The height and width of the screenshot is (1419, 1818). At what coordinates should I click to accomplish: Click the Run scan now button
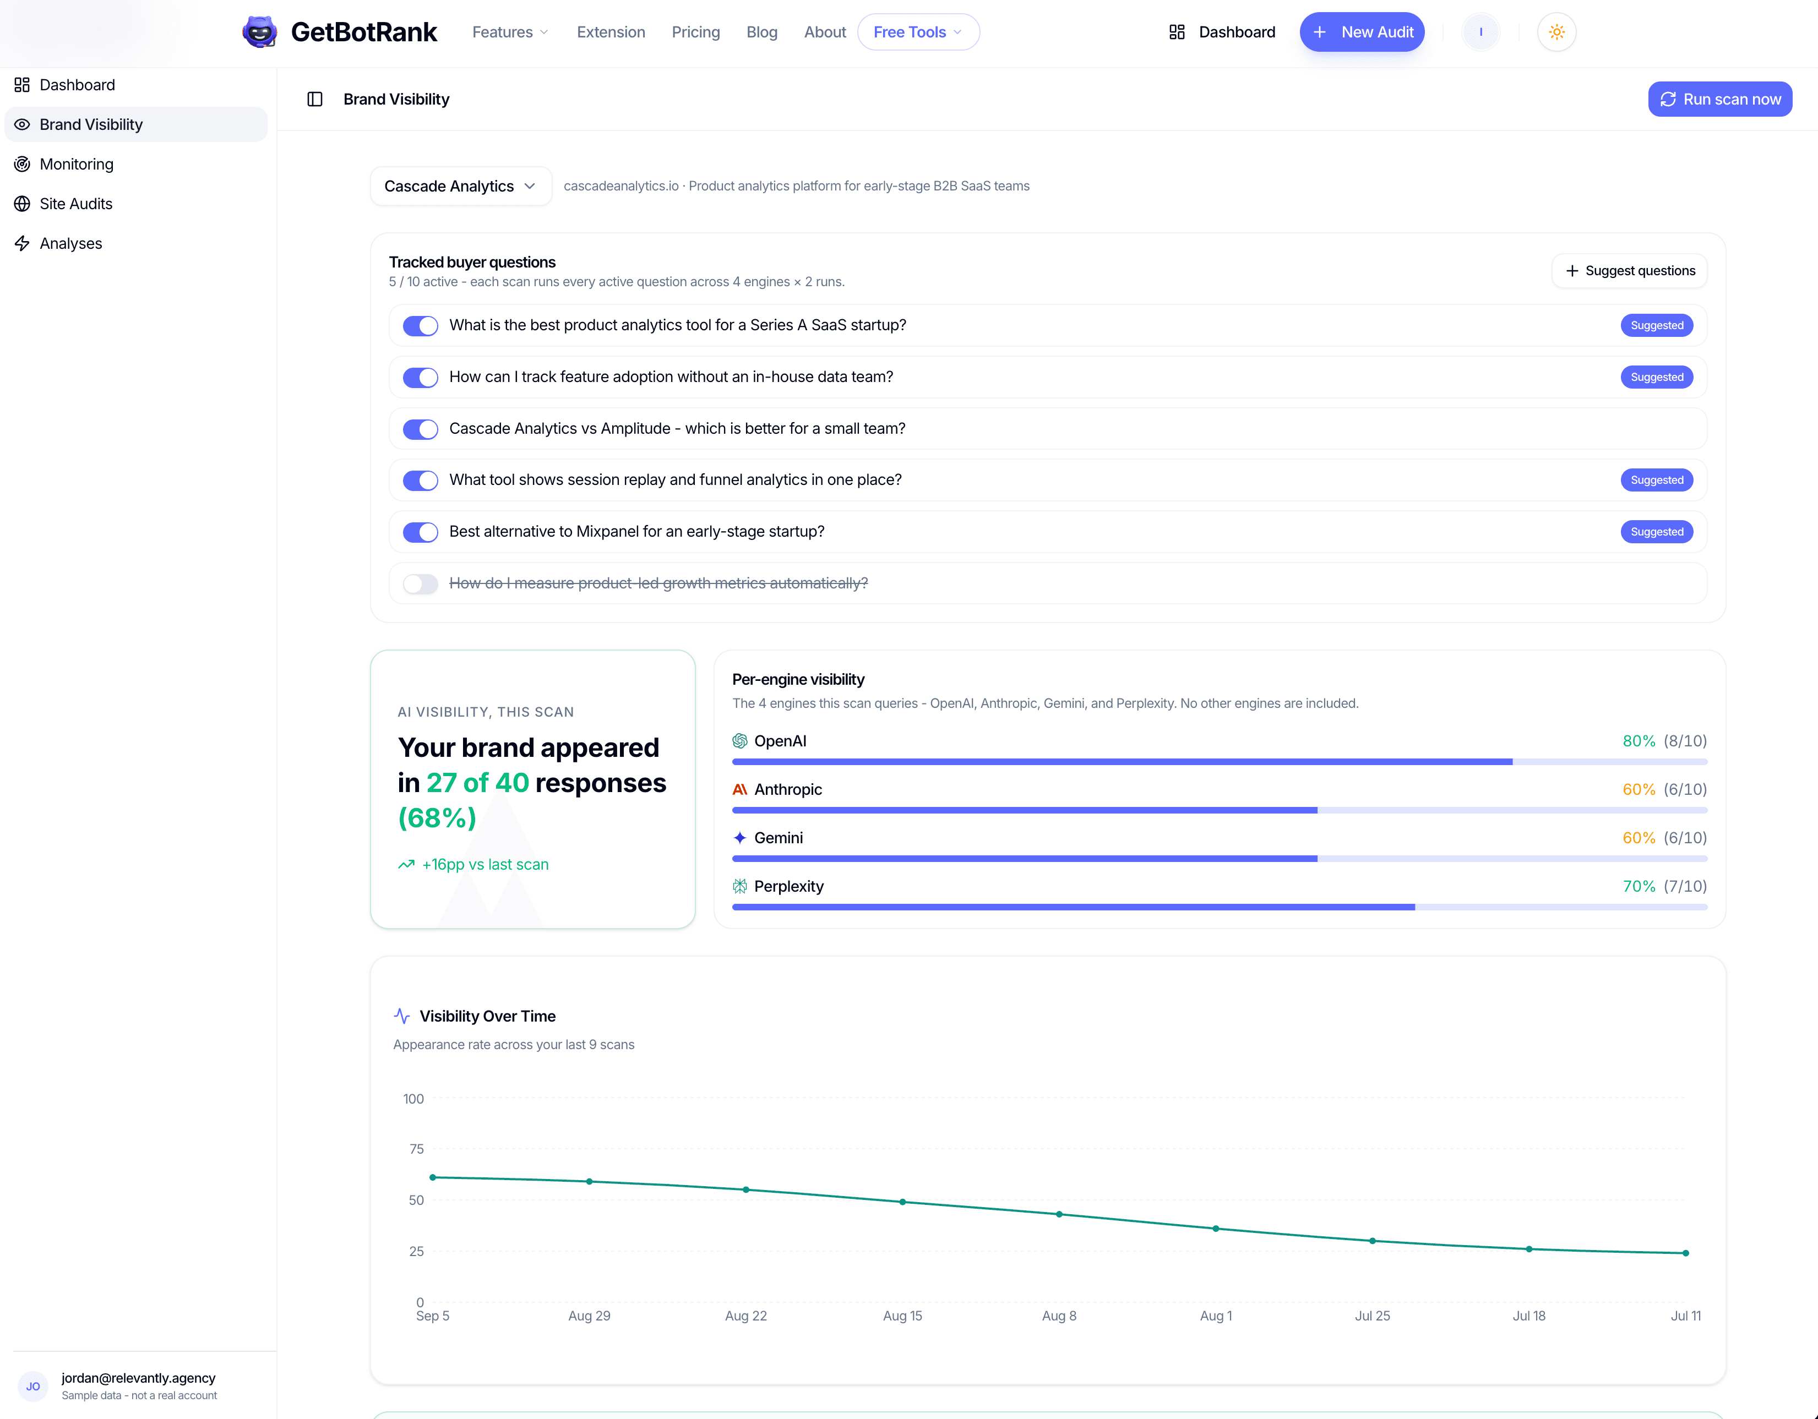(x=1720, y=99)
